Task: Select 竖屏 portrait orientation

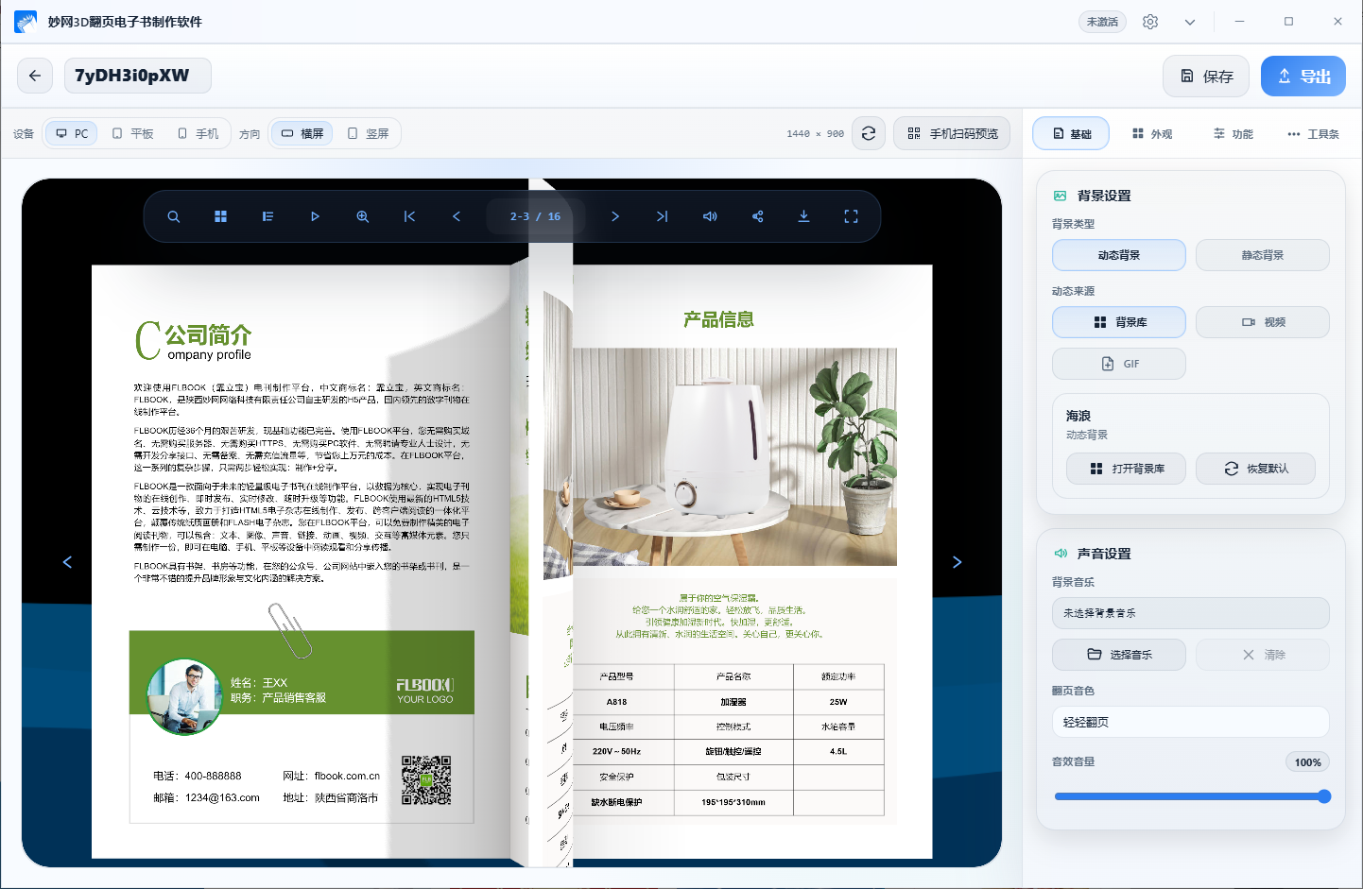Action: (368, 133)
